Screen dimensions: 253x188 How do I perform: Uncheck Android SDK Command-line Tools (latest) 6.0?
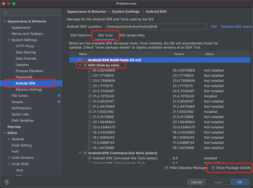[90, 158]
